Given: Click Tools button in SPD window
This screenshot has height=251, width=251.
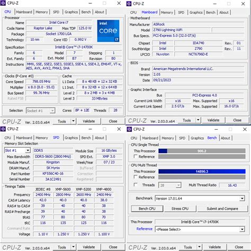Looking at the screenshot, I should tap(62, 247).
